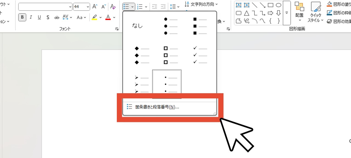Image resolution: width=351 pixels, height=158 pixels.
Task: Open 箇条書きと段落番号 dialog
Action: [170, 107]
